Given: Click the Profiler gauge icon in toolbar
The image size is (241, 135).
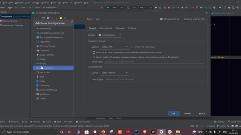Looking at the screenshot, I should pos(178,7).
